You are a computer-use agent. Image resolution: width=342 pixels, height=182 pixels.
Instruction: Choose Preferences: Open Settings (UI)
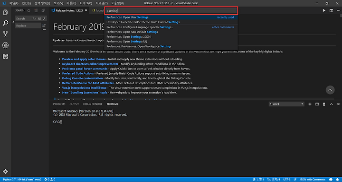[171, 42]
